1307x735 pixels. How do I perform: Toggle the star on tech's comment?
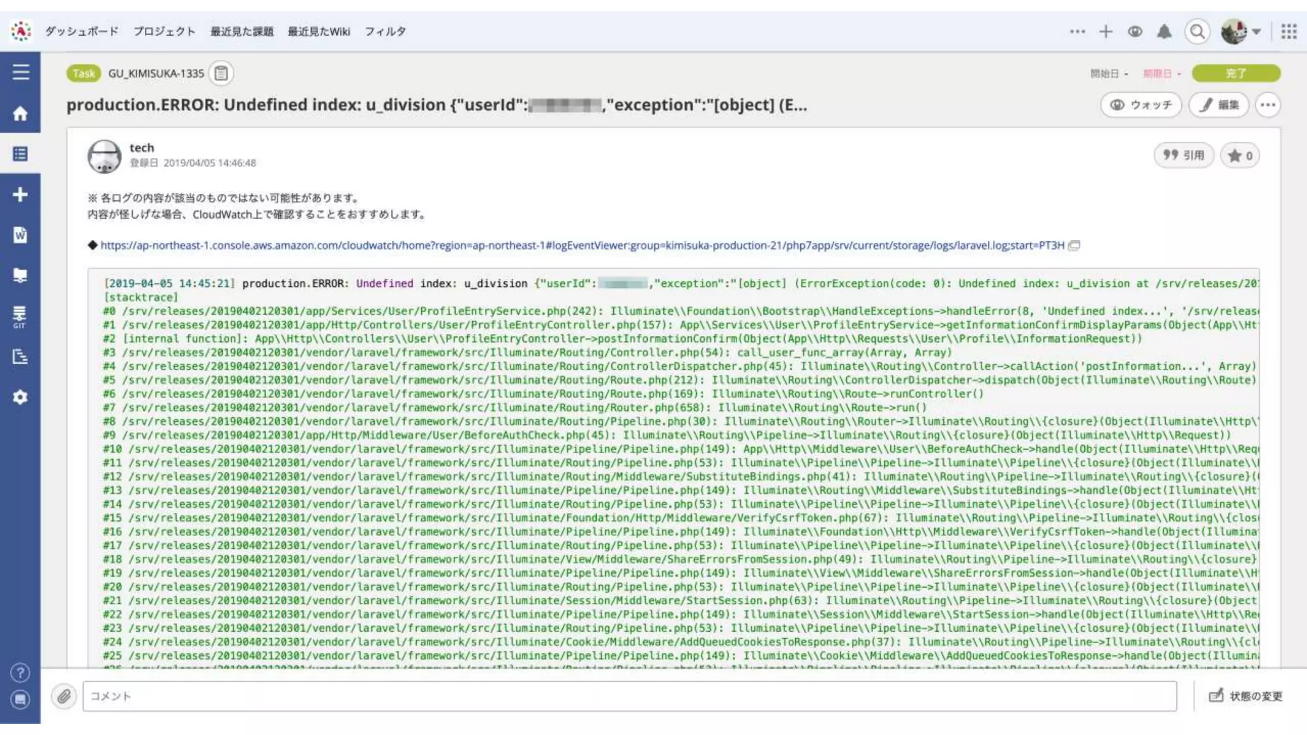pyautogui.click(x=1240, y=156)
